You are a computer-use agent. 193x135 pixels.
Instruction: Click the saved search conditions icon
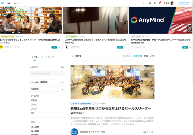(62, 67)
